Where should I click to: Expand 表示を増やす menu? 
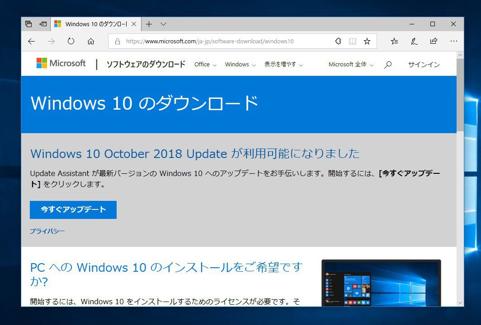[x=283, y=65]
